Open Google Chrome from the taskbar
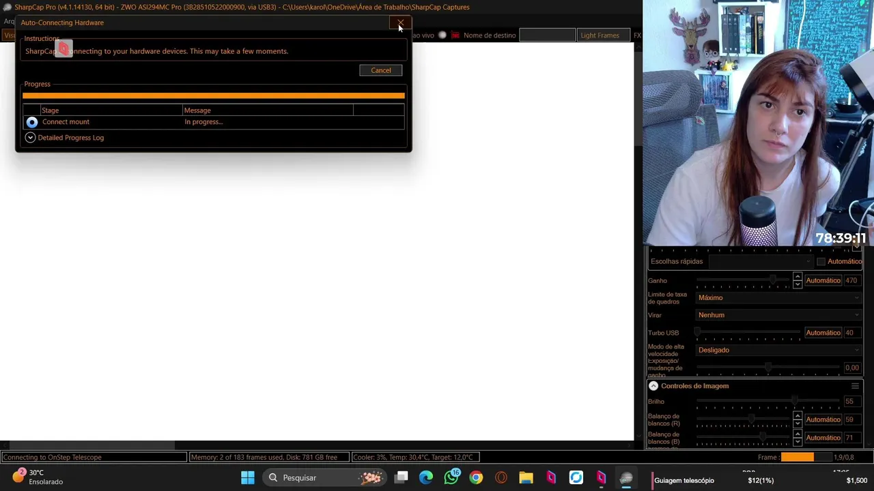The height and width of the screenshot is (491, 874). [476, 478]
